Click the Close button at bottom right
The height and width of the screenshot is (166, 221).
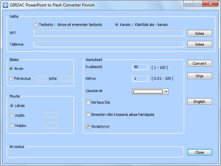pos(199,152)
